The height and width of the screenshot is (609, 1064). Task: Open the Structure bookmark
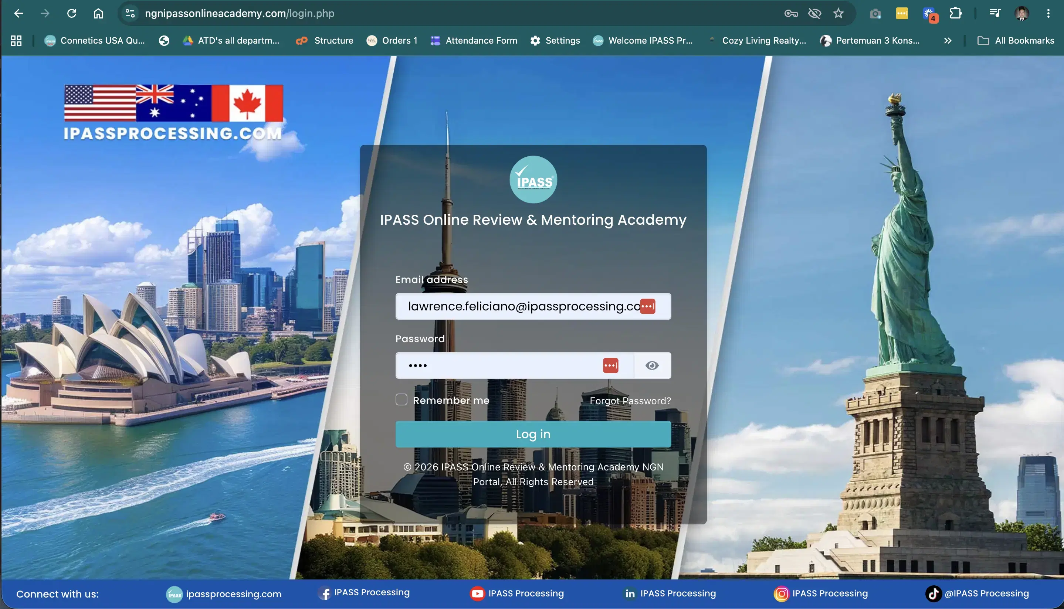[325, 41]
